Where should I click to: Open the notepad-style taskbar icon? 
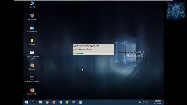point(60,102)
